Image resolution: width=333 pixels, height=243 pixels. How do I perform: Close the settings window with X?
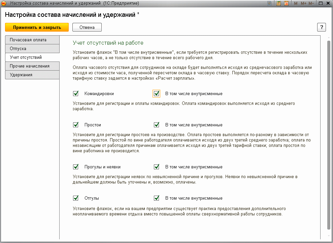click(x=328, y=3)
